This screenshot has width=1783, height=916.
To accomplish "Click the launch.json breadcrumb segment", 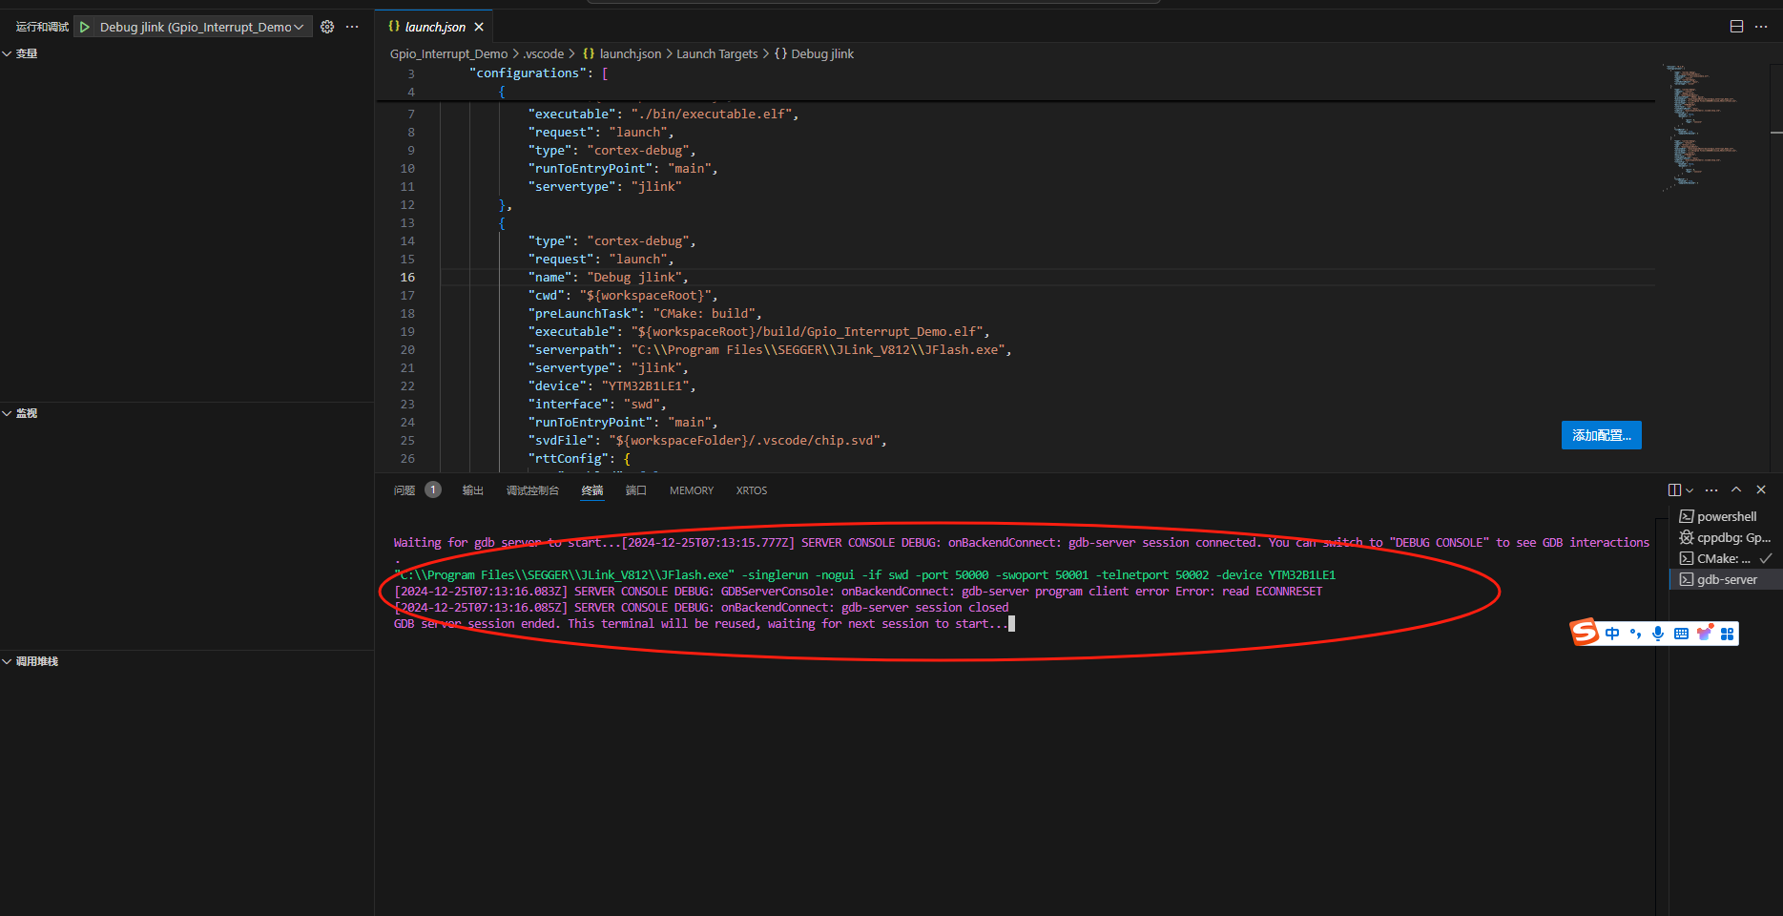I will (622, 54).
